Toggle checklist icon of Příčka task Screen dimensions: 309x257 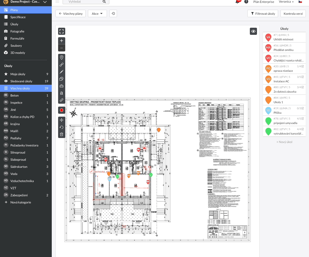[x=303, y=108]
